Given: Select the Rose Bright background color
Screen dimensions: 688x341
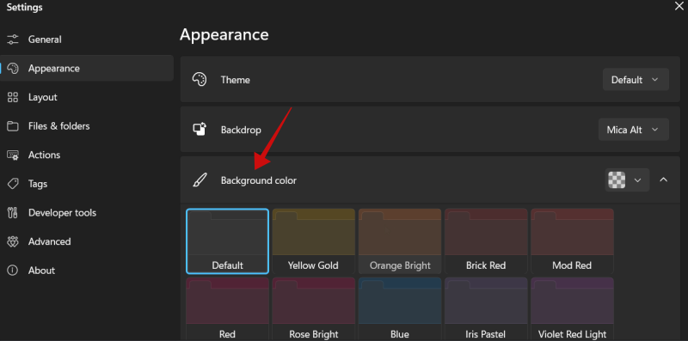Looking at the screenshot, I should 313,309.
